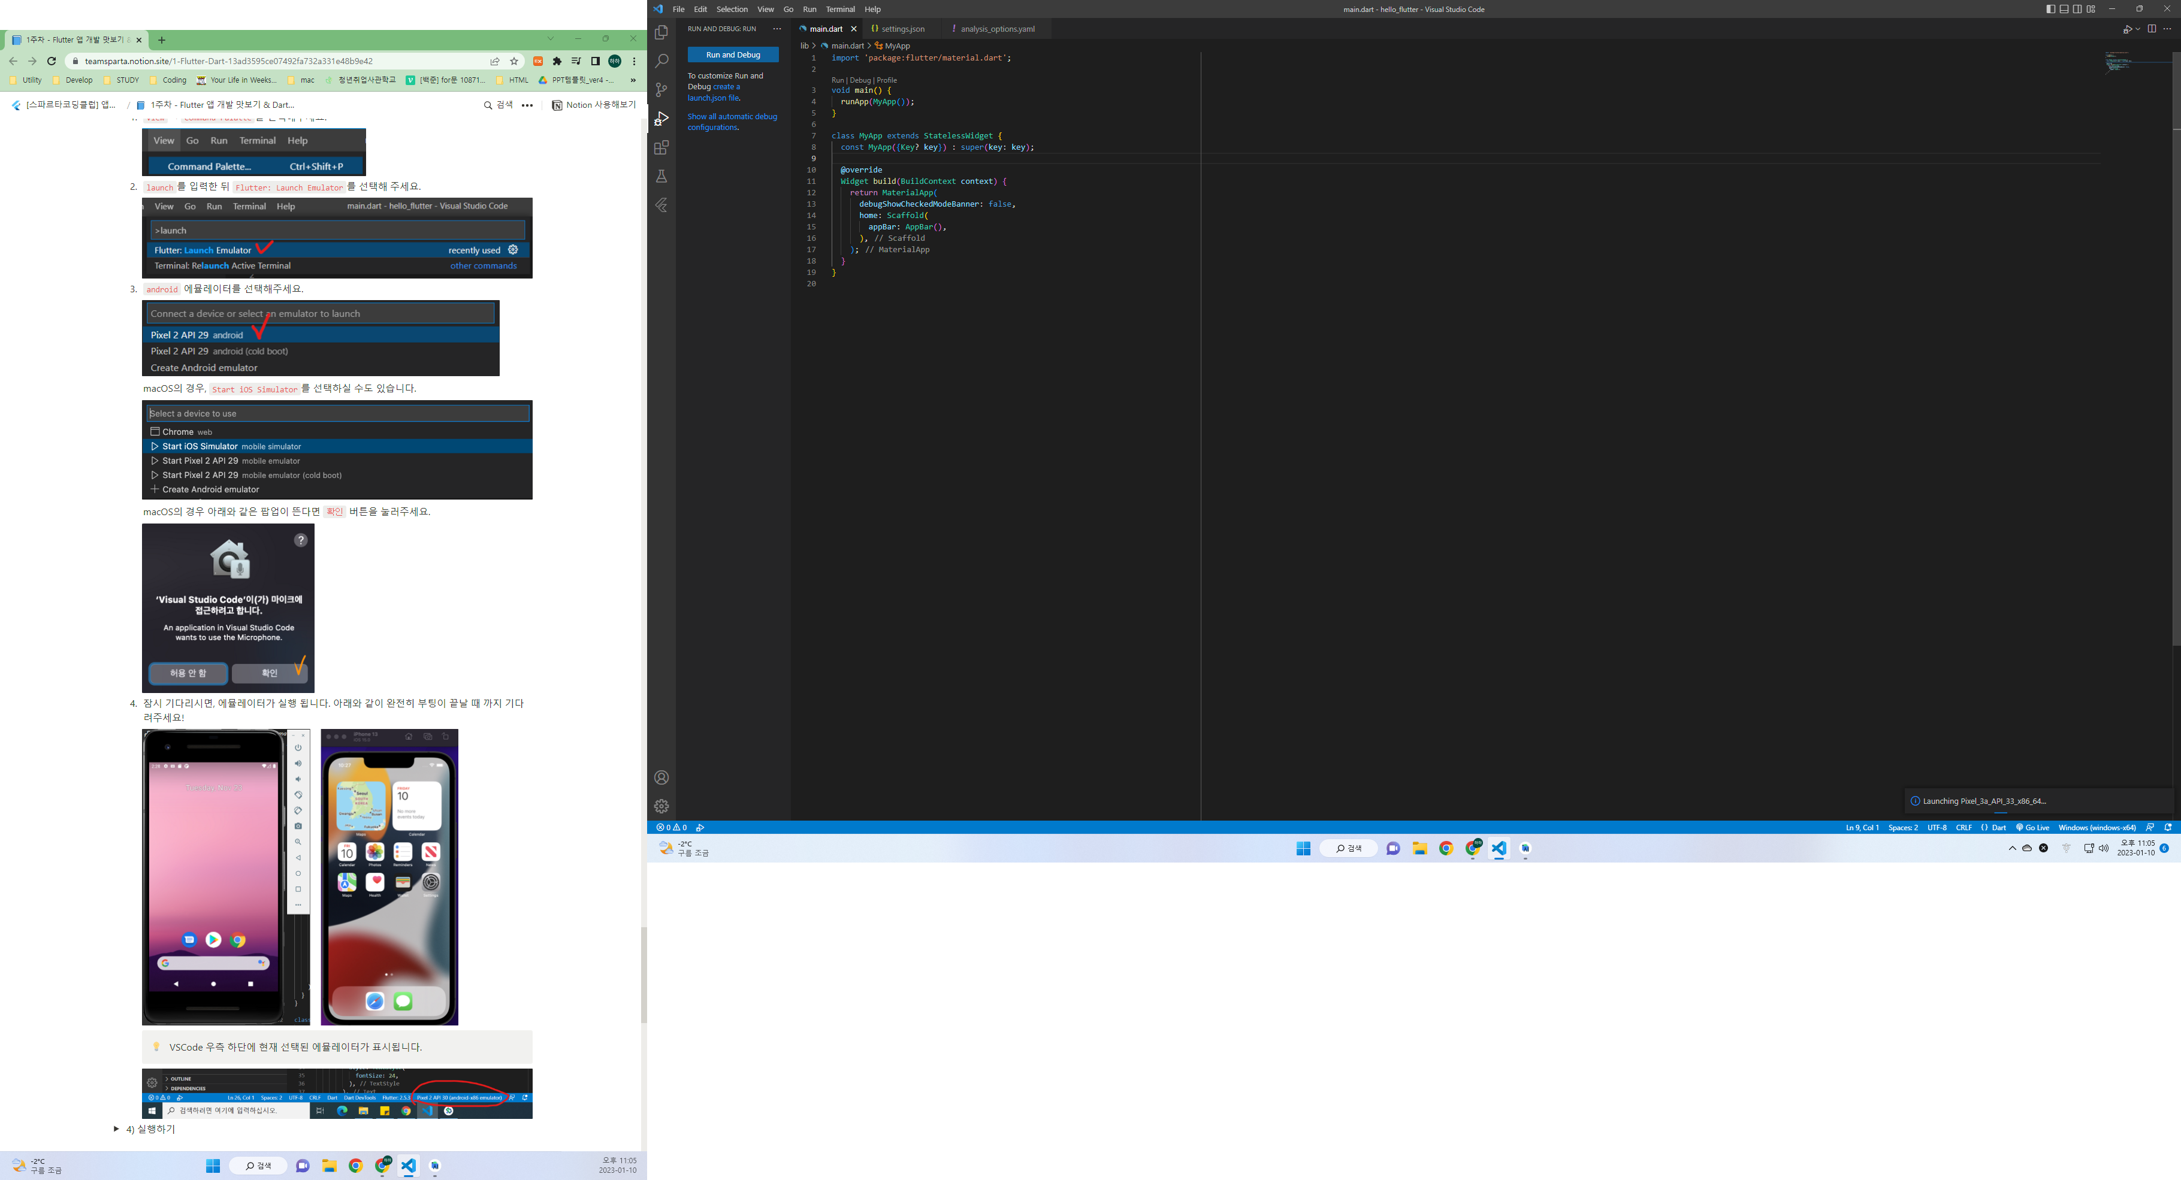Open the Chrome profile avatar

pyautogui.click(x=615, y=61)
